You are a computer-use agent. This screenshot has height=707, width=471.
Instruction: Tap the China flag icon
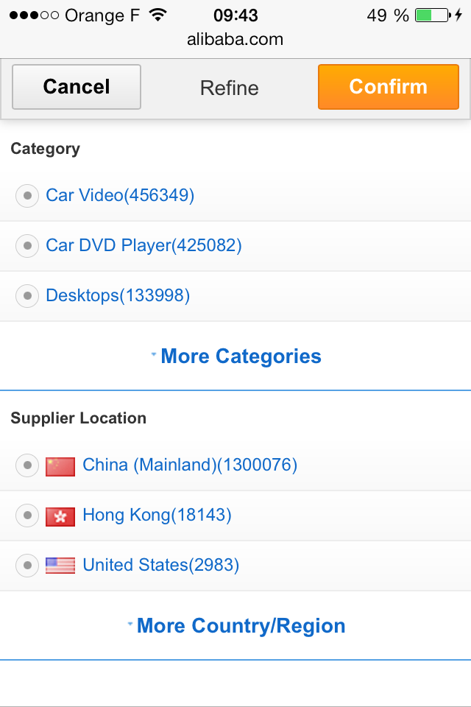[x=60, y=466]
